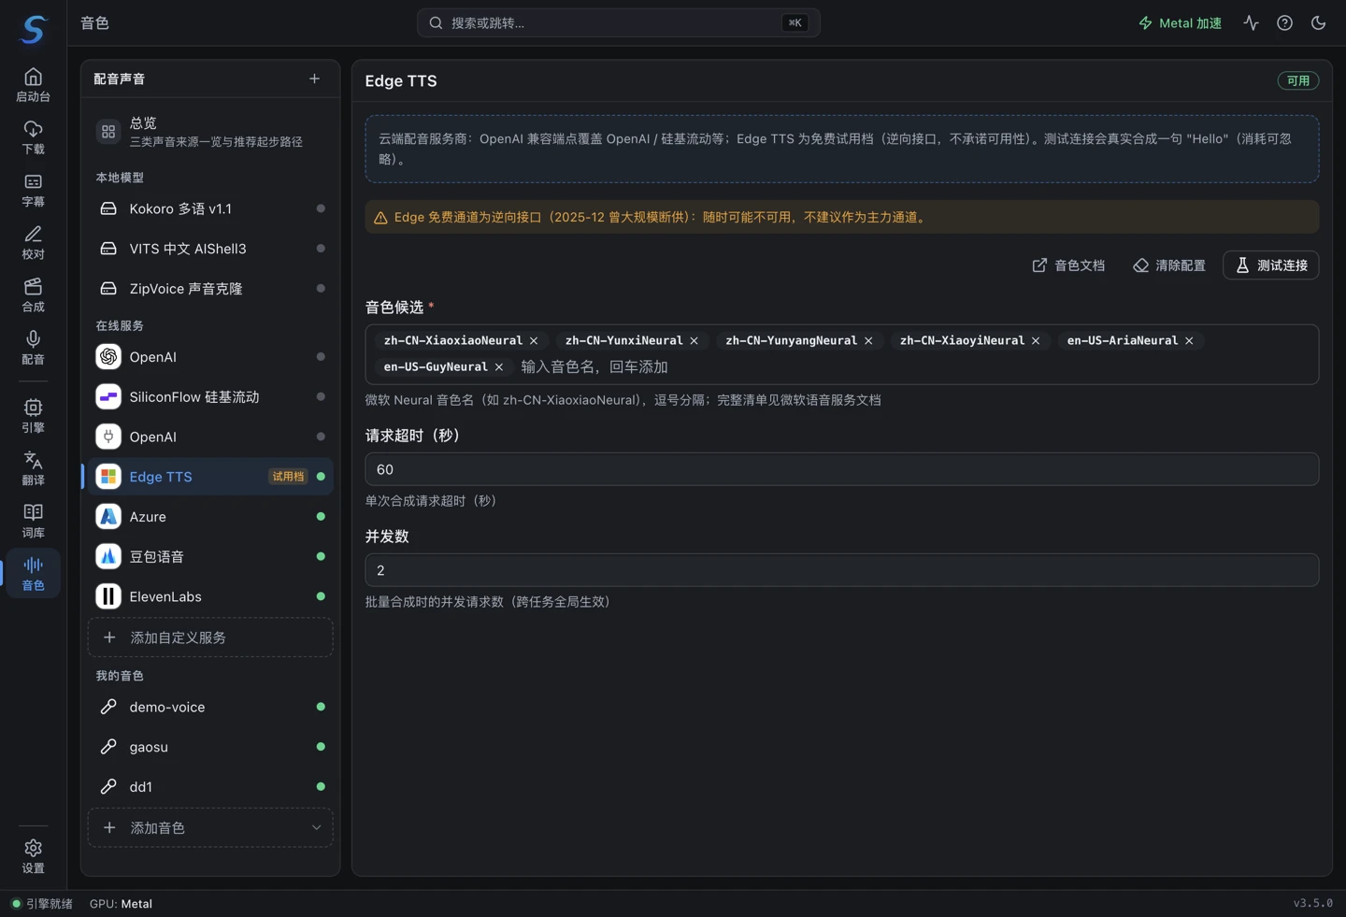Open the 词库 glossary section

(33, 521)
